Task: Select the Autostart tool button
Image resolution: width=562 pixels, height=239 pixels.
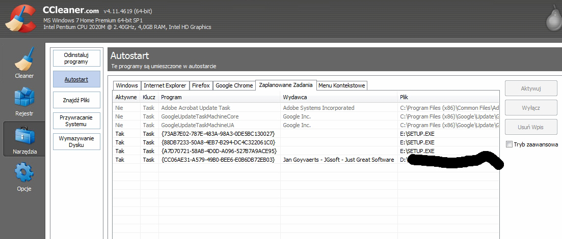Action: pos(76,79)
